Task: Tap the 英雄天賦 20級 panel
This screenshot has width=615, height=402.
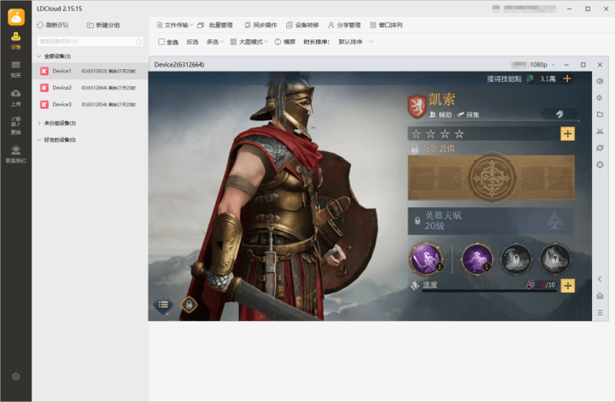Action: coord(491,221)
